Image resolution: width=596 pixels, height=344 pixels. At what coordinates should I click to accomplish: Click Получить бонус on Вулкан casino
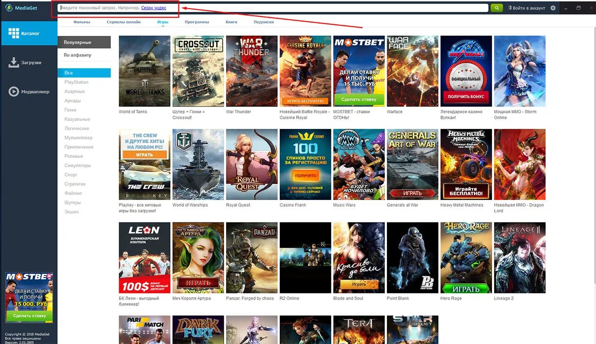pyautogui.click(x=466, y=96)
